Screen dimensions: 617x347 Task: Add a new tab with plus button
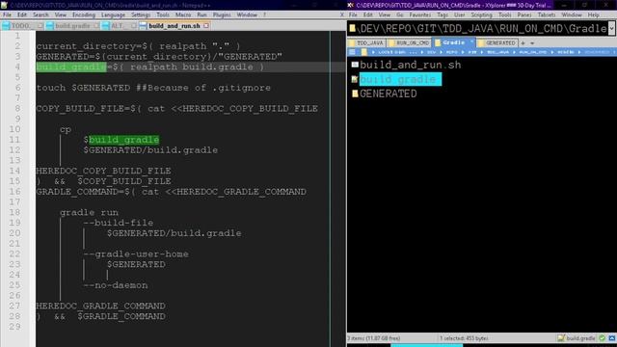click(523, 43)
